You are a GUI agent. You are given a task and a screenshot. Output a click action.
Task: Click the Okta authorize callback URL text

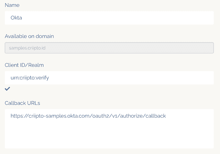click(x=88, y=115)
